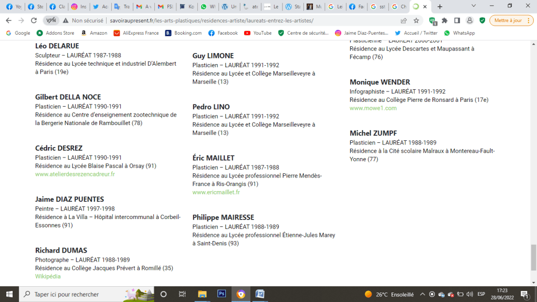The height and width of the screenshot is (302, 537).
Task: Open File Explorer from the taskbar
Action: 202,294
